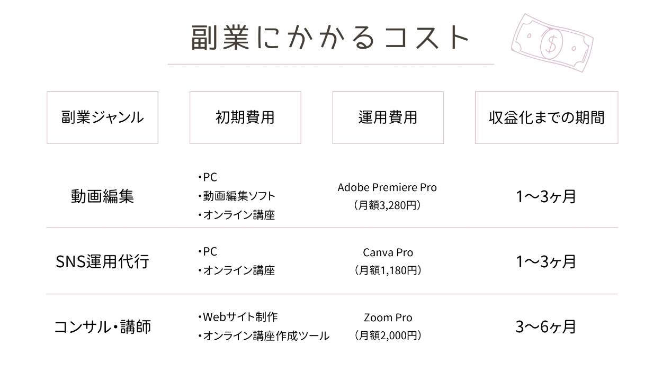This screenshot has height=372, width=662.
Task: Select the Canva Pro text
Action: tap(388, 252)
